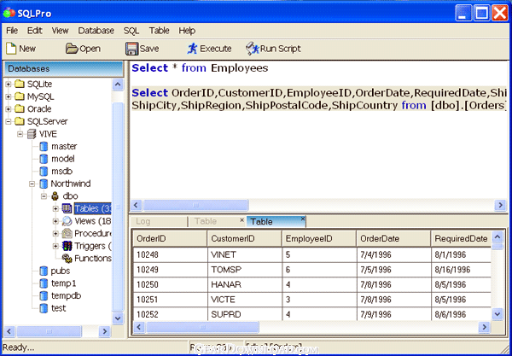The image size is (512, 356).
Task: Sort by the CustomerID column header
Action: coord(244,238)
